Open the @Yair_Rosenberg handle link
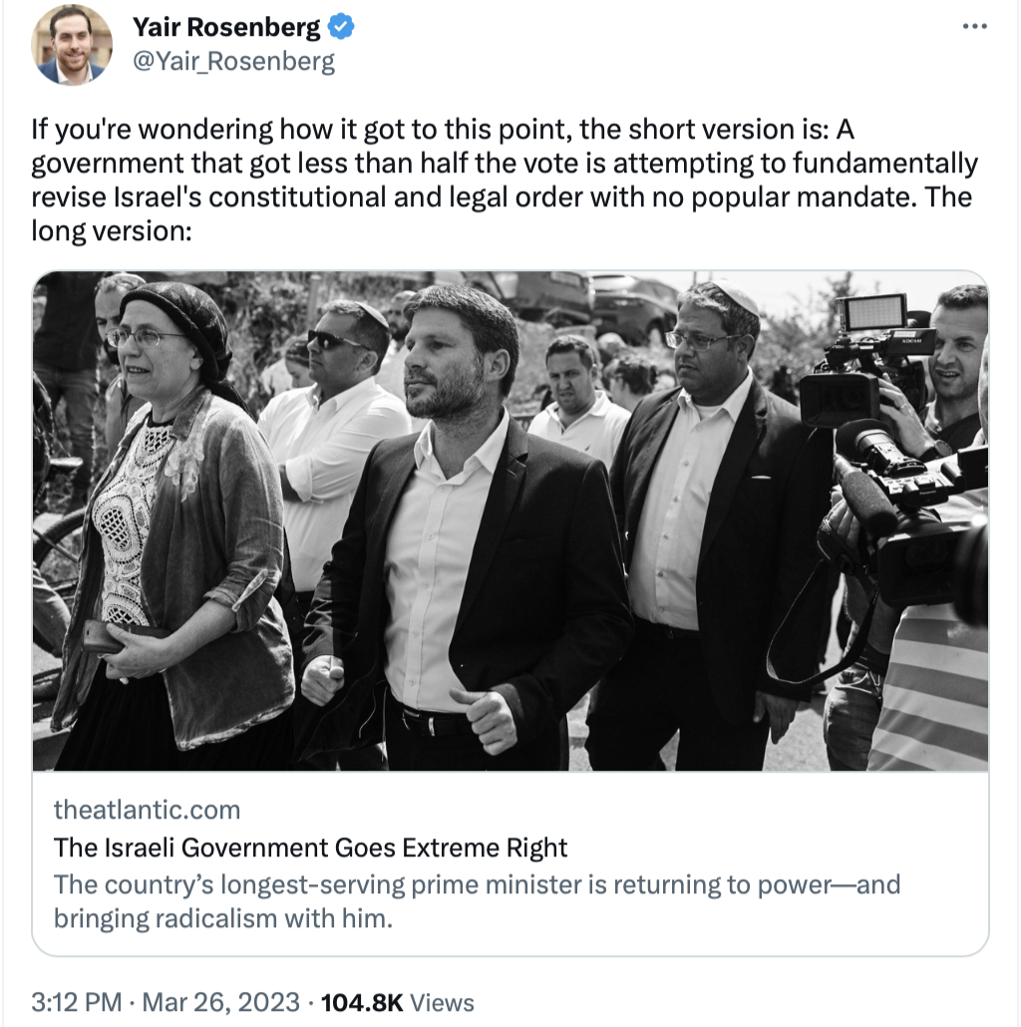Viewport: 1021px width, 1027px height. tap(233, 62)
